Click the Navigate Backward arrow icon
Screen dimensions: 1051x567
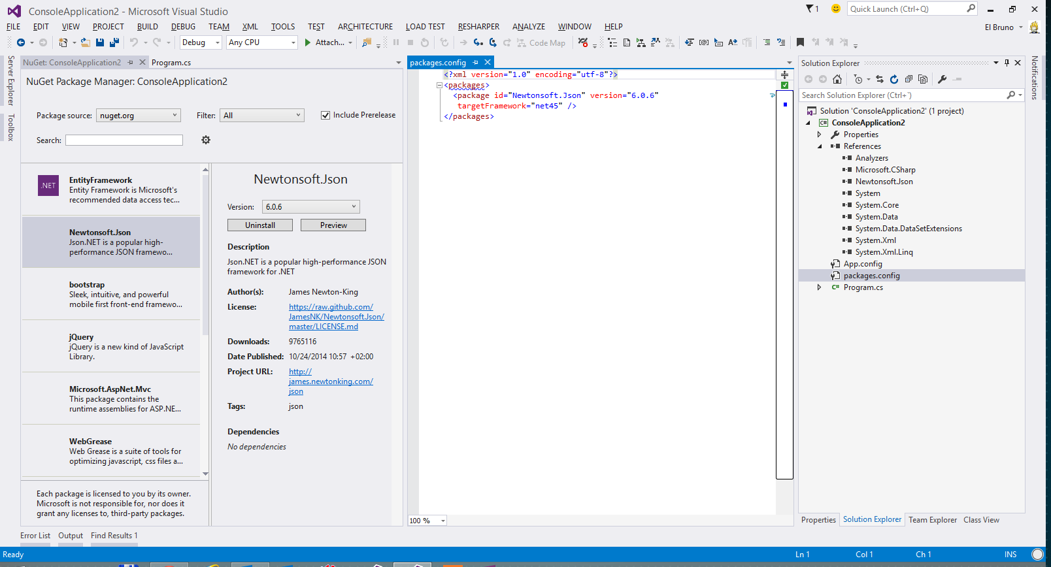[21, 42]
